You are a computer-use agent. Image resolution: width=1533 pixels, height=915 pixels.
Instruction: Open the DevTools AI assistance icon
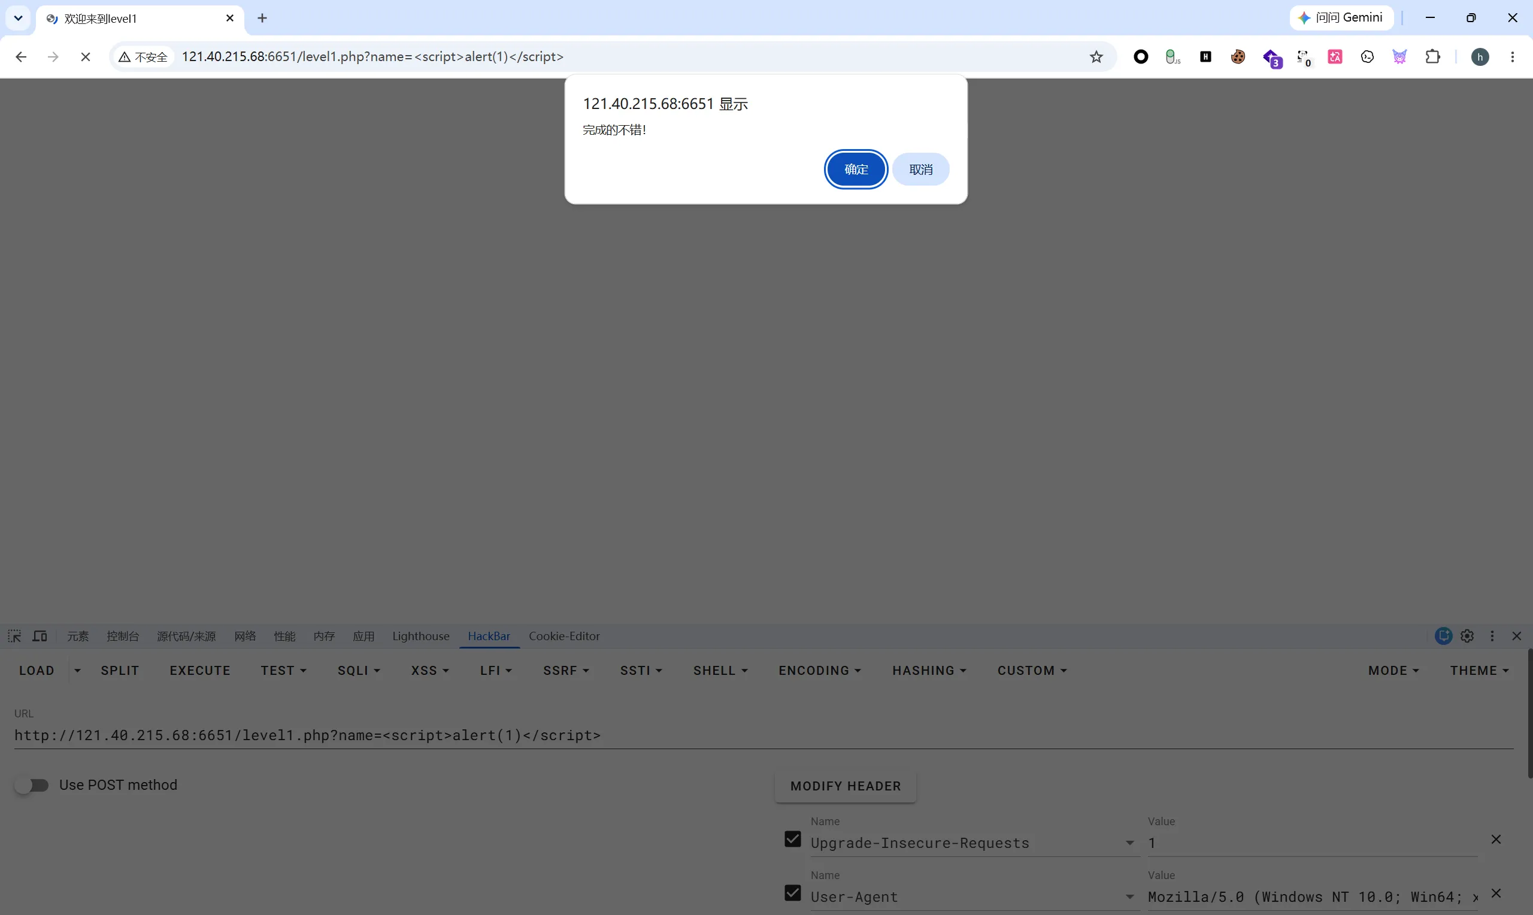point(1443,636)
